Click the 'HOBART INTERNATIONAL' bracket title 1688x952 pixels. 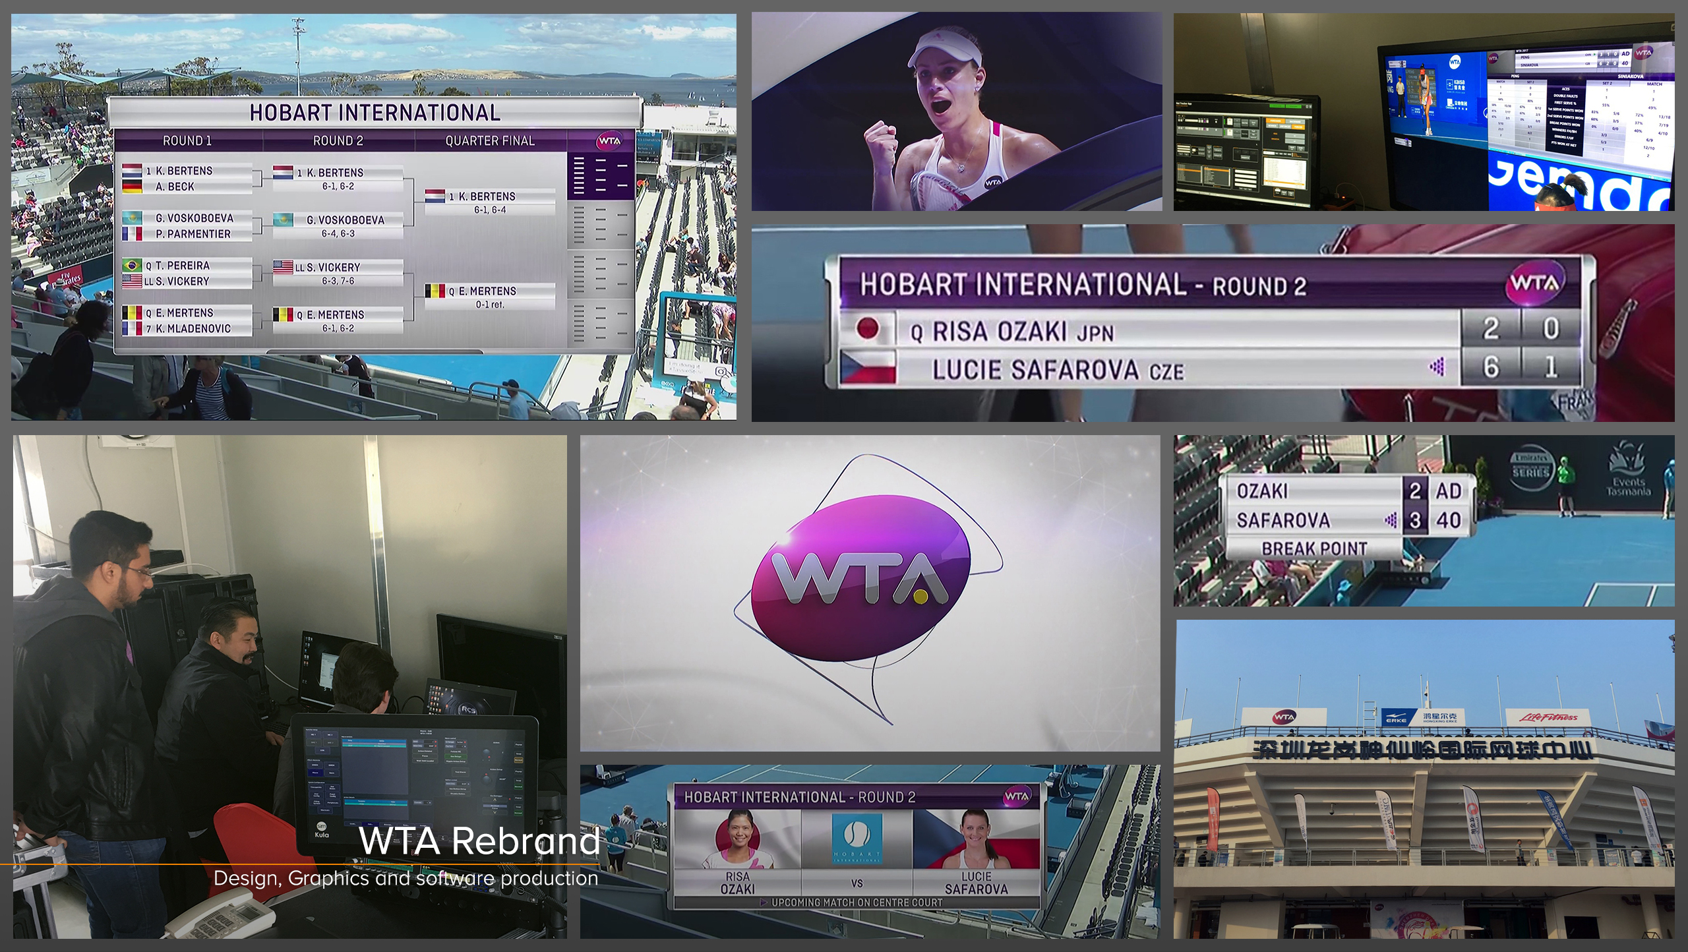pyautogui.click(x=375, y=113)
